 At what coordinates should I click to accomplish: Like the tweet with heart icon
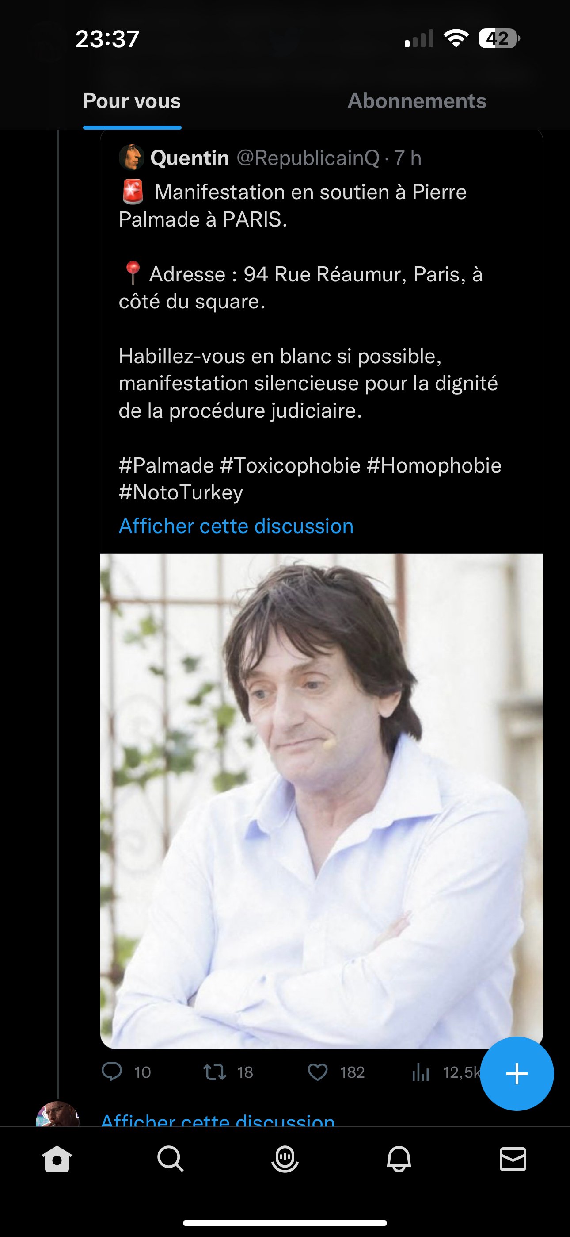[318, 1072]
